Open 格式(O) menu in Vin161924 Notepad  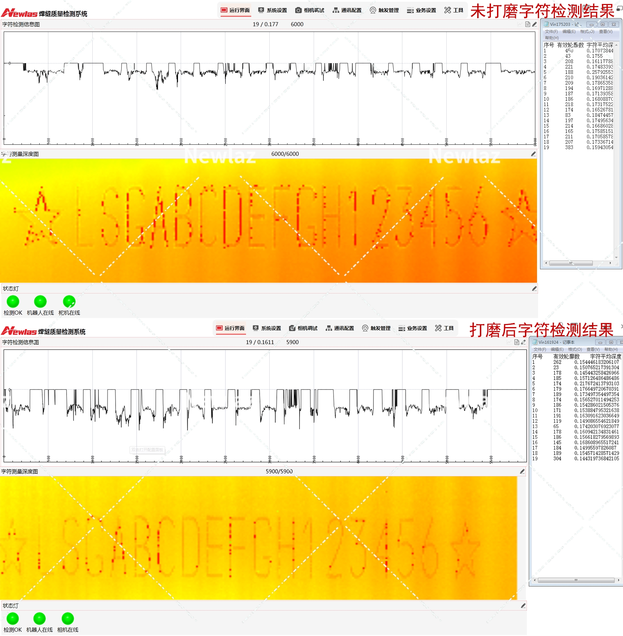coord(575,350)
